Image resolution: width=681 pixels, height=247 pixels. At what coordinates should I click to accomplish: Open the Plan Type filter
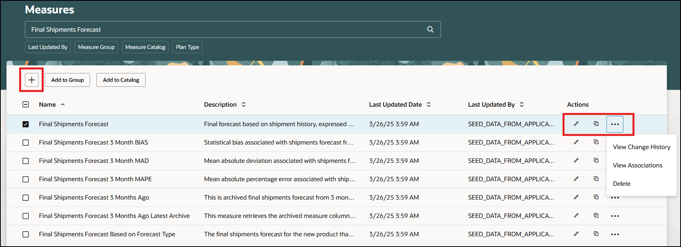pos(187,47)
